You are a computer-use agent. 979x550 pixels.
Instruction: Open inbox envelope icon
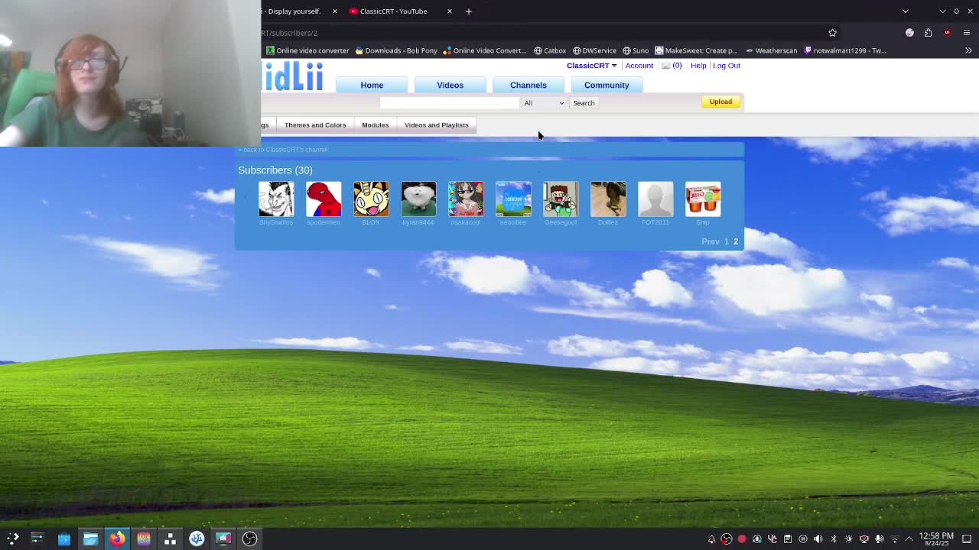point(665,66)
